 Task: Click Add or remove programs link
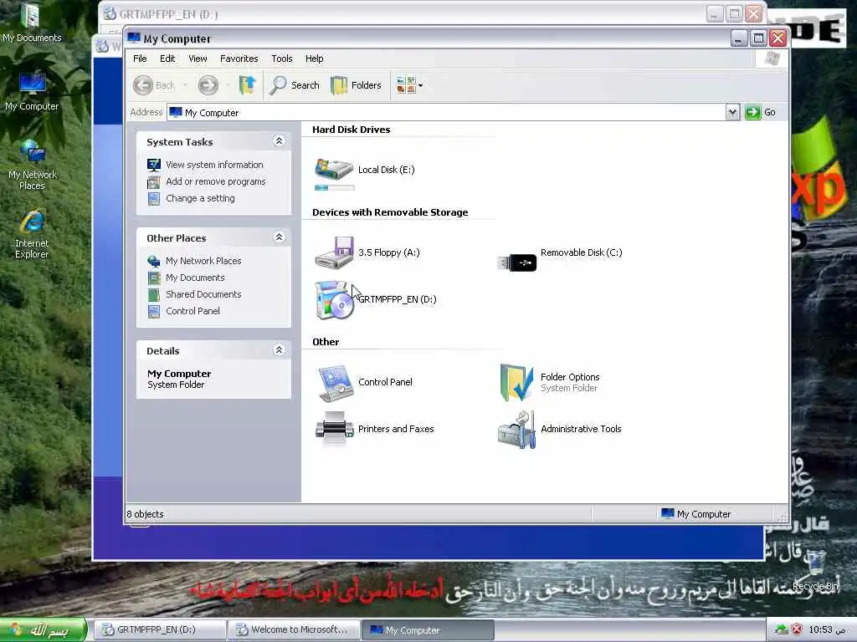(216, 181)
